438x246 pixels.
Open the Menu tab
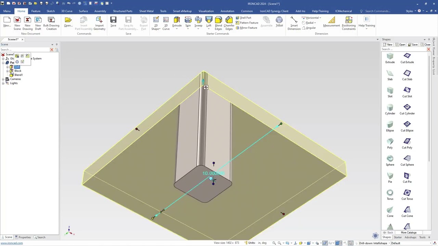click(7, 11)
